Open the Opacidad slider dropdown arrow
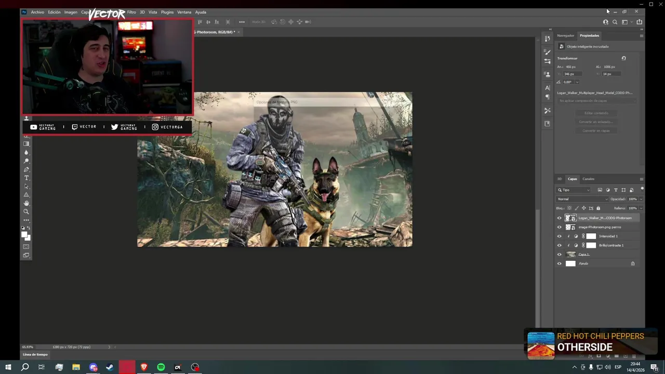Screen dimensions: 665x374 [641, 199]
